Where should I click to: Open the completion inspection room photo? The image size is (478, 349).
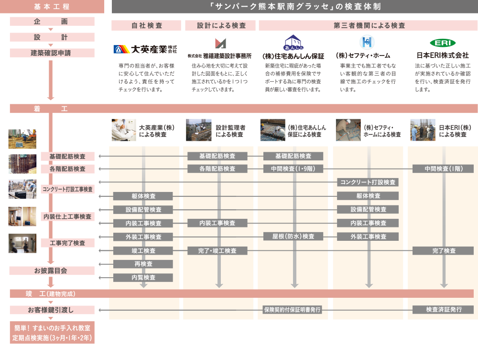(22, 243)
